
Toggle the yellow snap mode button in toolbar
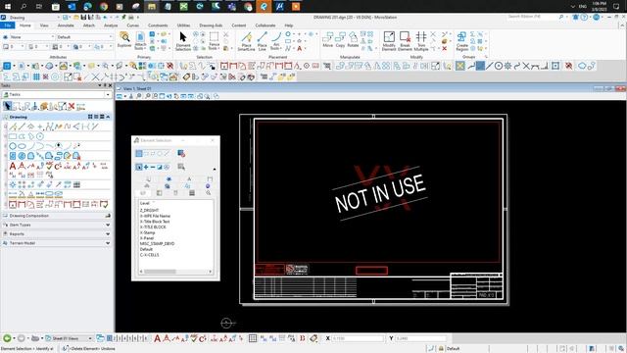(460, 66)
